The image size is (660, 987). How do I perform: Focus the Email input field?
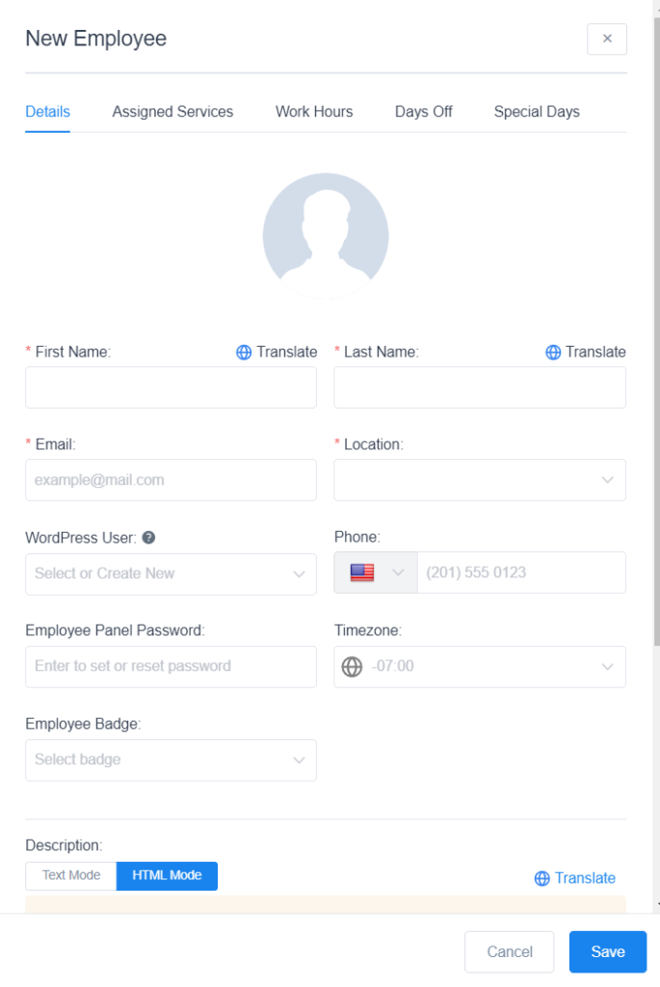pos(171,480)
